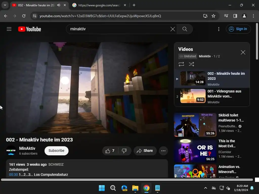Screen dimensions: 259x194
Task: Open Peanutbutte… channel name on Skibidi video
Action: tap(228, 126)
